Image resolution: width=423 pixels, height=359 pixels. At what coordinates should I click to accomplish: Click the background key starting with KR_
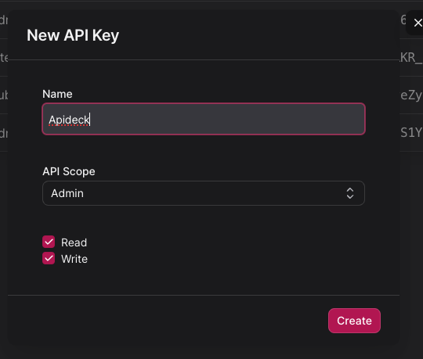click(x=411, y=57)
